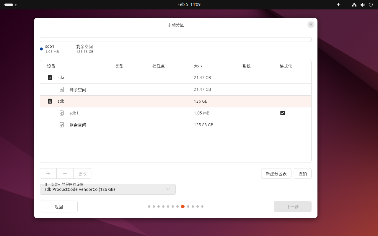Click the 125.83 GB size cell in table
Viewport: 378px width, 236px height.
click(203, 125)
